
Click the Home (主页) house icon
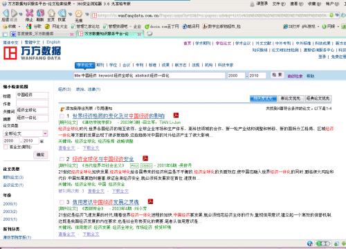point(51,13)
